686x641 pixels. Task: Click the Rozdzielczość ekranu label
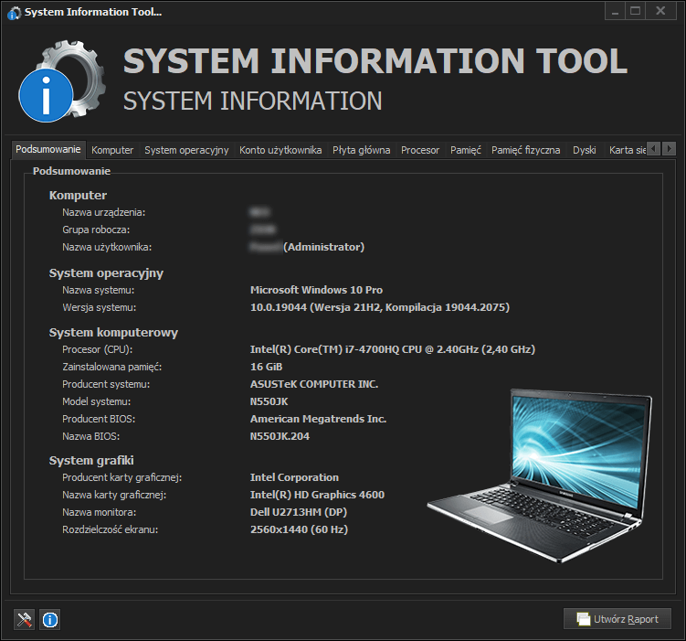click(110, 529)
